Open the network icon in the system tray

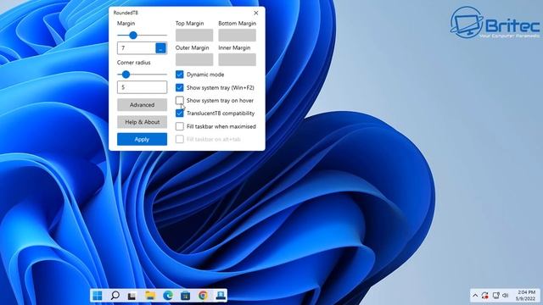[495, 296]
